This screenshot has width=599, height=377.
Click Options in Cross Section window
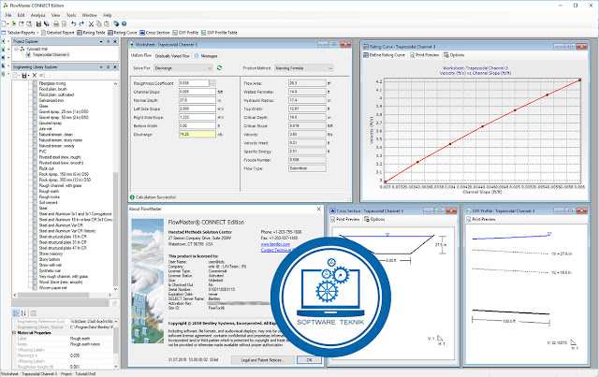[374, 220]
